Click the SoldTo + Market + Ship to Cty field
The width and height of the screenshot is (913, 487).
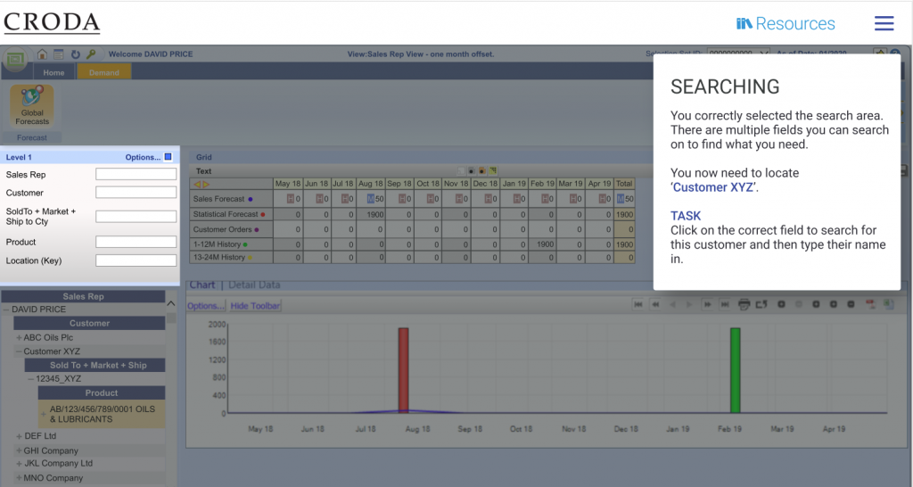tap(136, 216)
